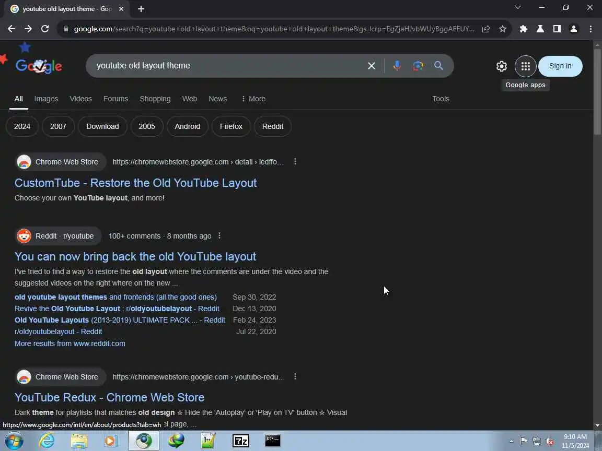Switch to the Forums tab
Image resolution: width=602 pixels, height=451 pixels.
[115, 99]
